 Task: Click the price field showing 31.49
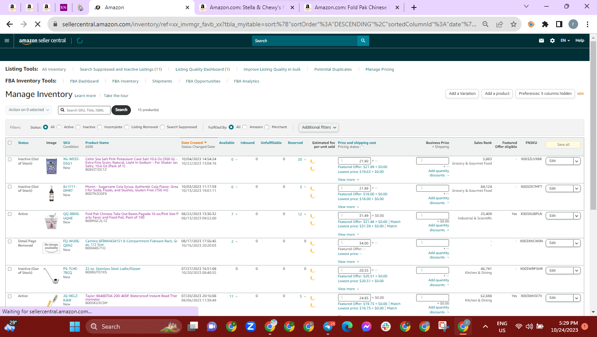(354, 215)
